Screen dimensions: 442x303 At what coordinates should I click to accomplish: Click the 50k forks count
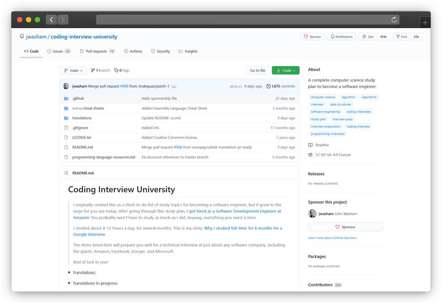(416, 36)
